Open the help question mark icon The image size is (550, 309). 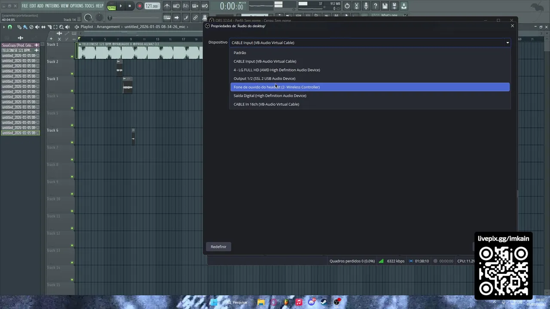click(x=376, y=6)
